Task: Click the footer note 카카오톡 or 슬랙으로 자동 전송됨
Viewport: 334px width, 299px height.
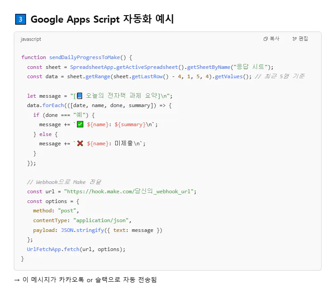Action: [108, 279]
